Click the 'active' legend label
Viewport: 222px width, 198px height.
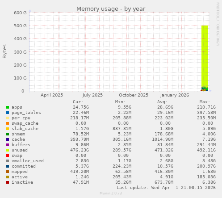[x=20, y=177]
